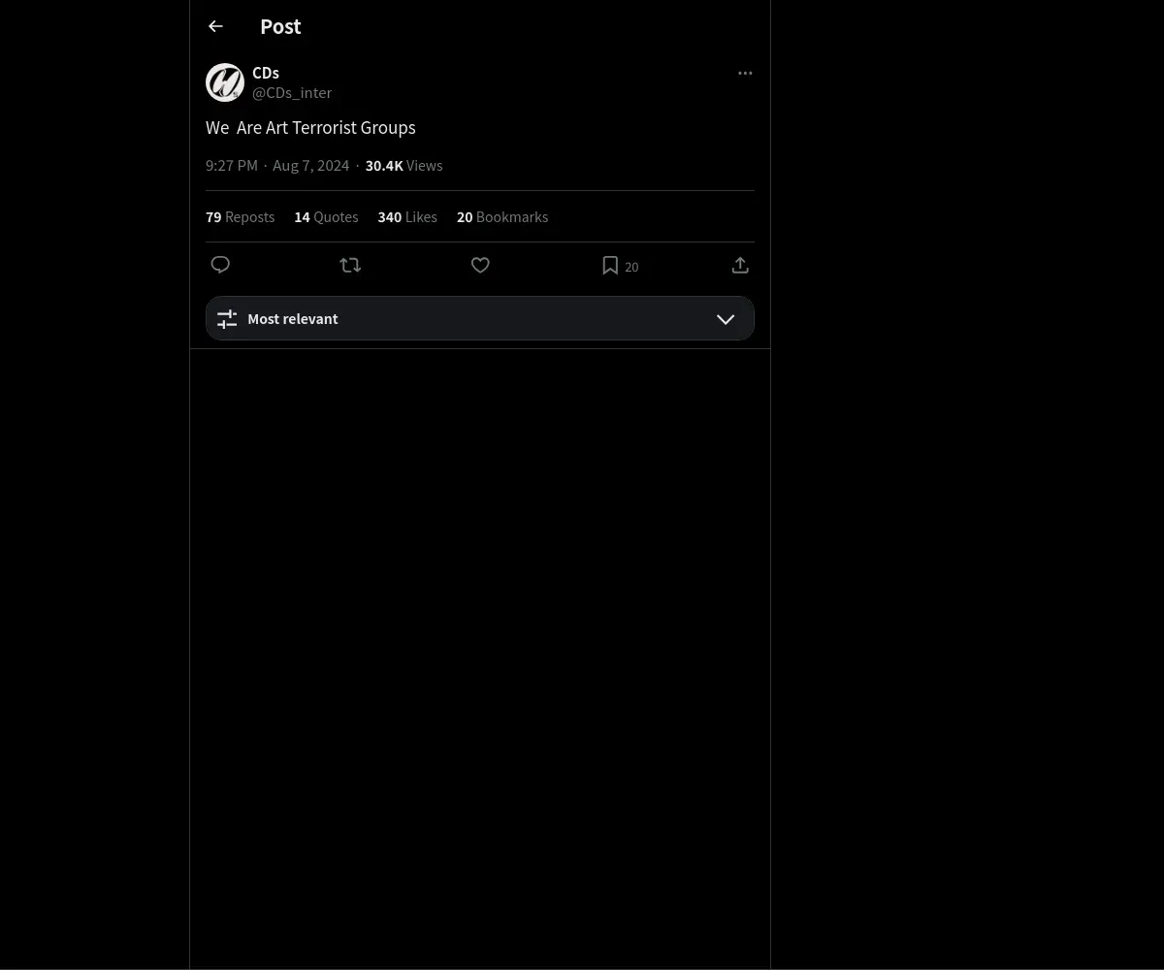Image resolution: width=1164 pixels, height=970 pixels.
Task: Click the filter sliders icon
Action: tap(227, 319)
